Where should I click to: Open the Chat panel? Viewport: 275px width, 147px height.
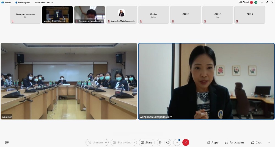(256, 143)
